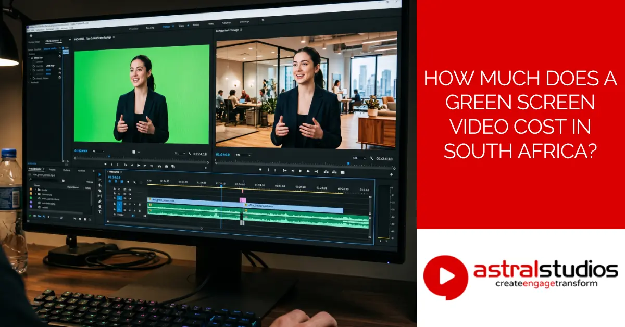Expand first folder in Project panel

coord(35,190)
